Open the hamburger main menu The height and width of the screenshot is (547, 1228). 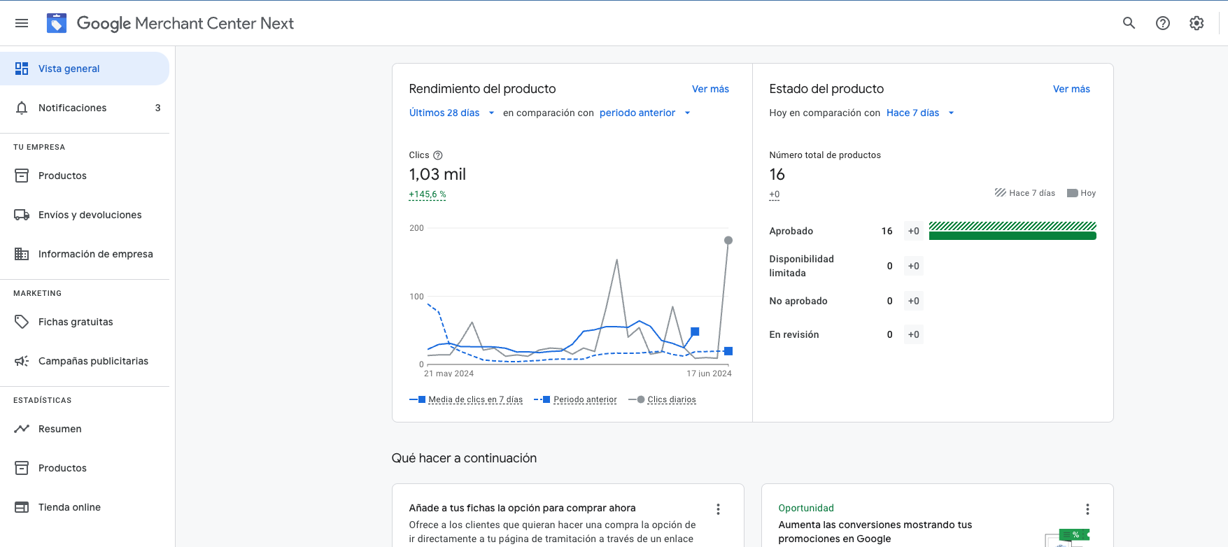[22, 23]
